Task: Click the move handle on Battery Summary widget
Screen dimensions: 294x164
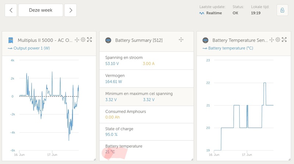Action: click(x=181, y=40)
